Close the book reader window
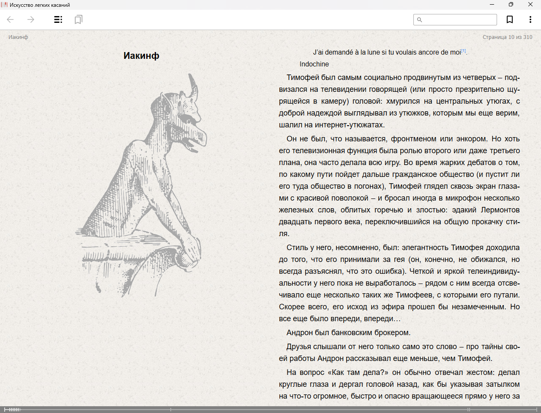The width and height of the screenshot is (541, 413). [x=530, y=5]
